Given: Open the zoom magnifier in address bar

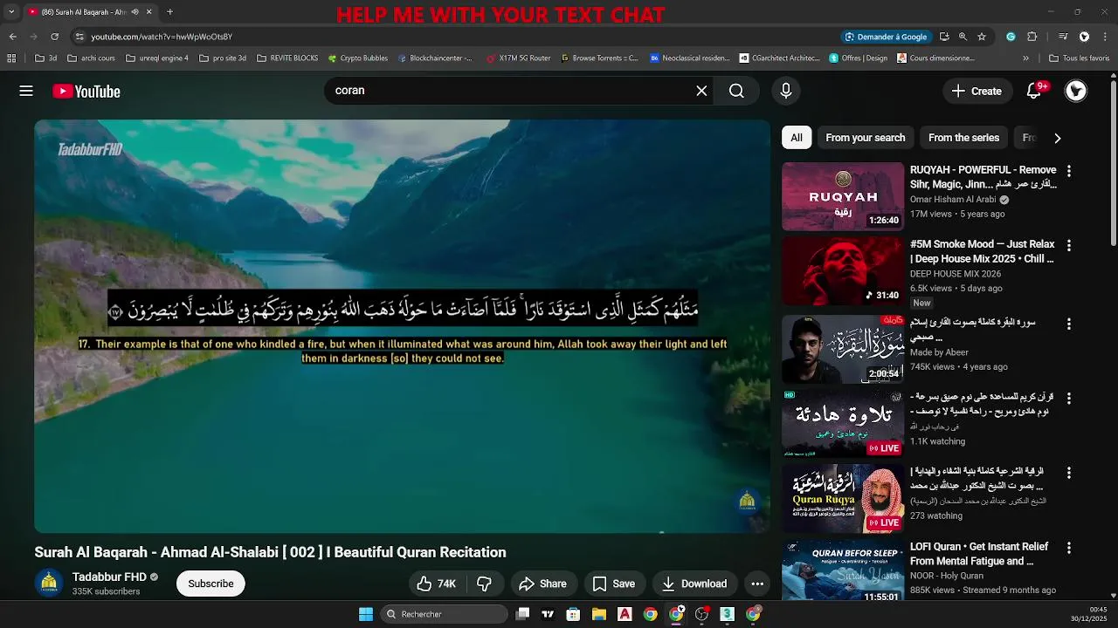Looking at the screenshot, I should pyautogui.click(x=963, y=37).
